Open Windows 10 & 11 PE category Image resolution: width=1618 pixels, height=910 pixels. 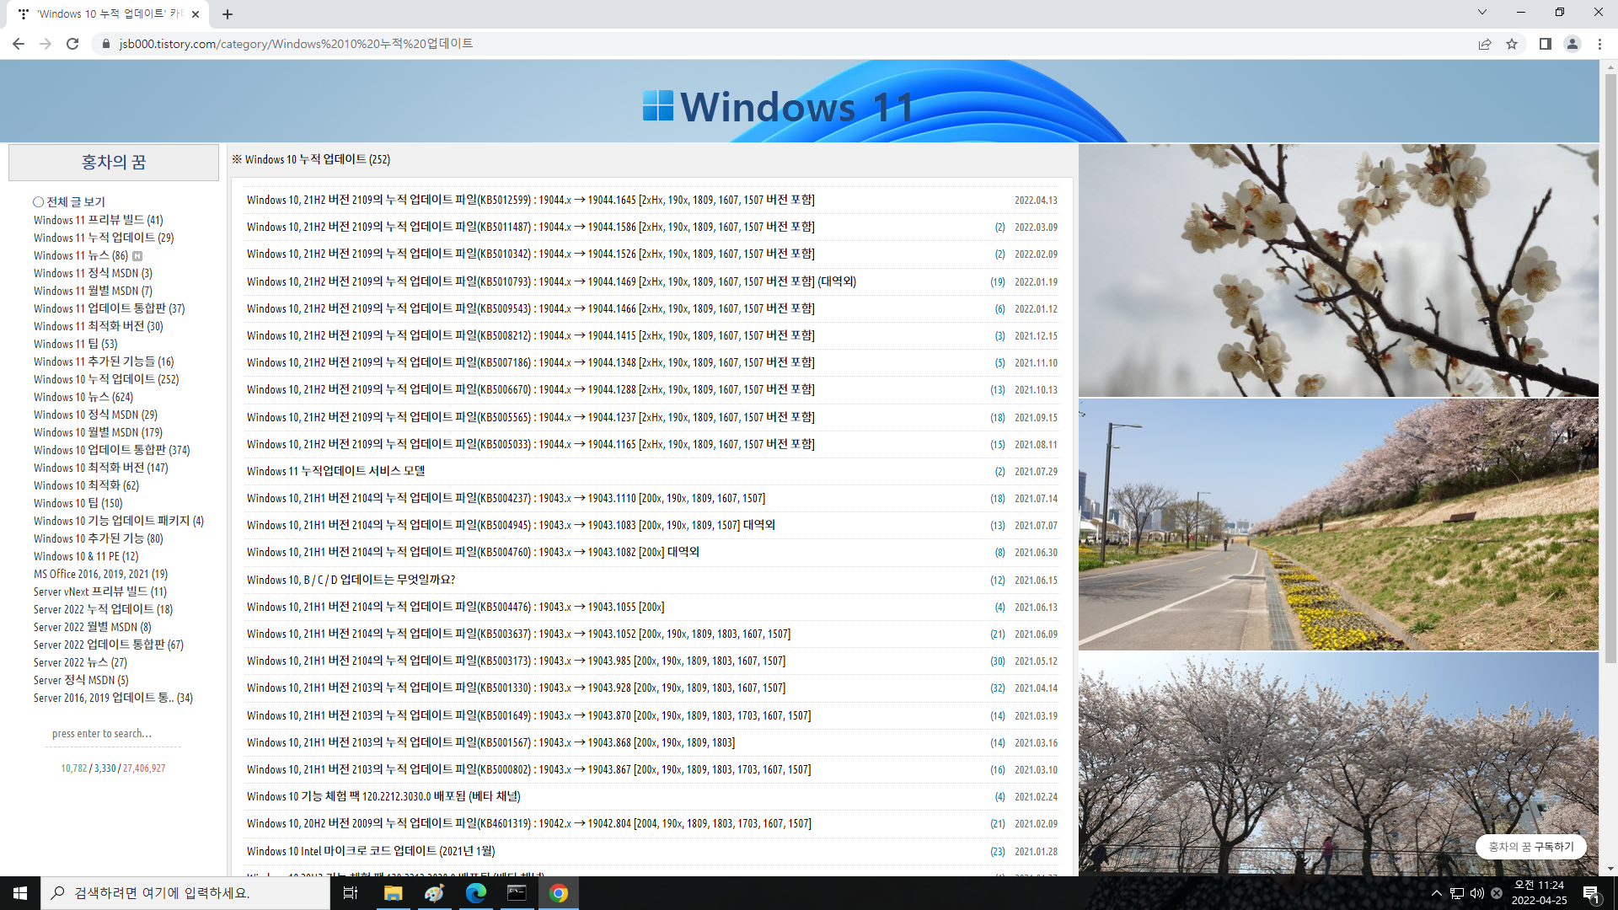(x=86, y=556)
